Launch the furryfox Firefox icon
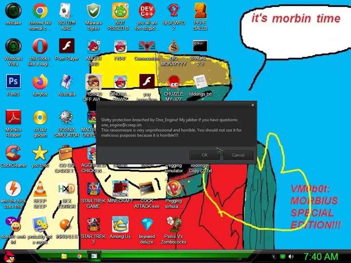 (40, 82)
